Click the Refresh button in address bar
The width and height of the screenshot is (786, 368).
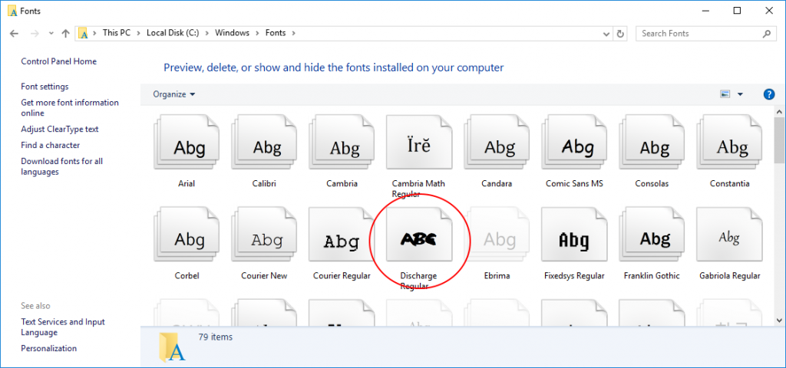point(620,34)
